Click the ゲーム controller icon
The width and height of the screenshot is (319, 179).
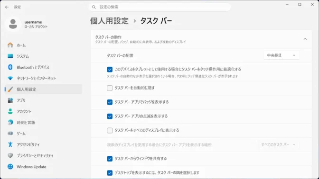click(10, 134)
